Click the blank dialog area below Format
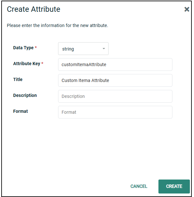The height and width of the screenshot is (197, 194). click(95, 146)
